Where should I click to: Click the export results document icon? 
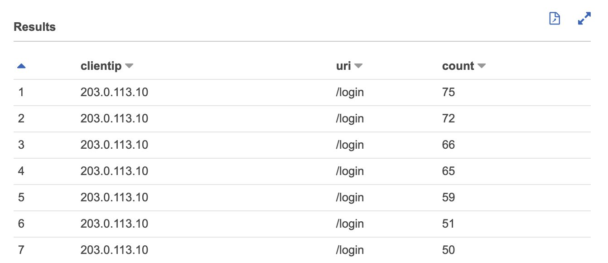click(555, 19)
